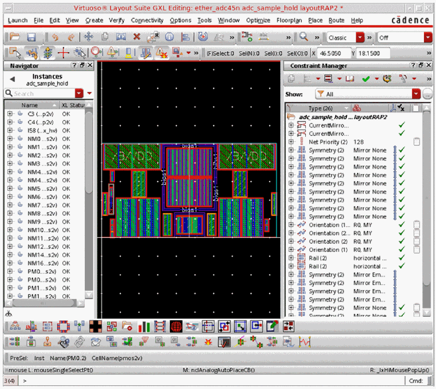The width and height of the screenshot is (436, 389).
Task: Click the red globe icon in bottom toolbar
Action: tap(176, 327)
